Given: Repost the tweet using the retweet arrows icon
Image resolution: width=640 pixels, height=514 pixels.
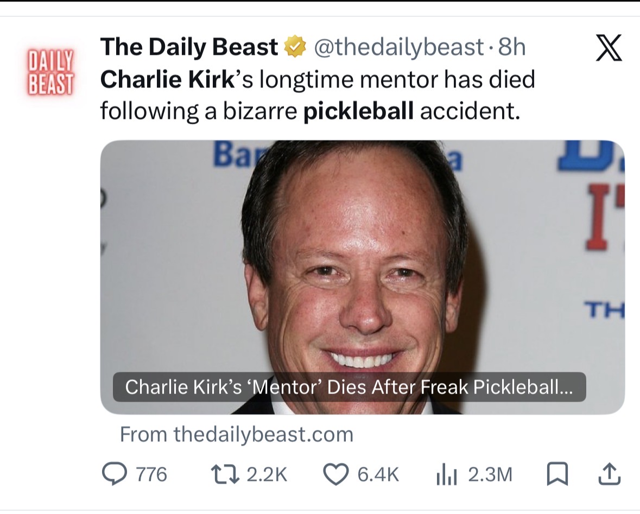Looking at the screenshot, I should tap(225, 474).
